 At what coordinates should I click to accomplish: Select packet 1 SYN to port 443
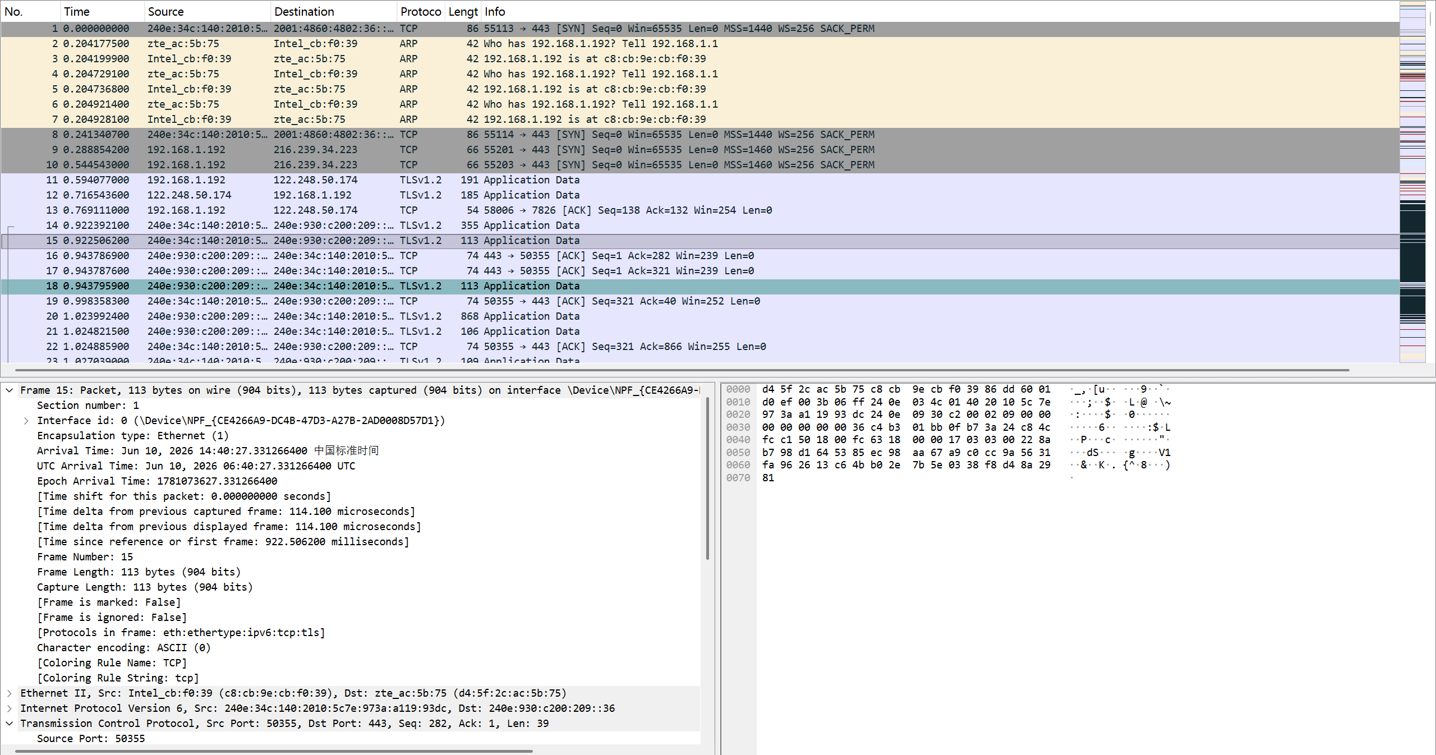(699, 29)
